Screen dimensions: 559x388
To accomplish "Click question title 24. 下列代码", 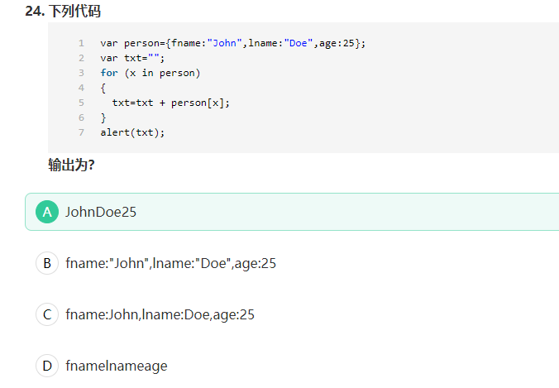I will point(63,11).
